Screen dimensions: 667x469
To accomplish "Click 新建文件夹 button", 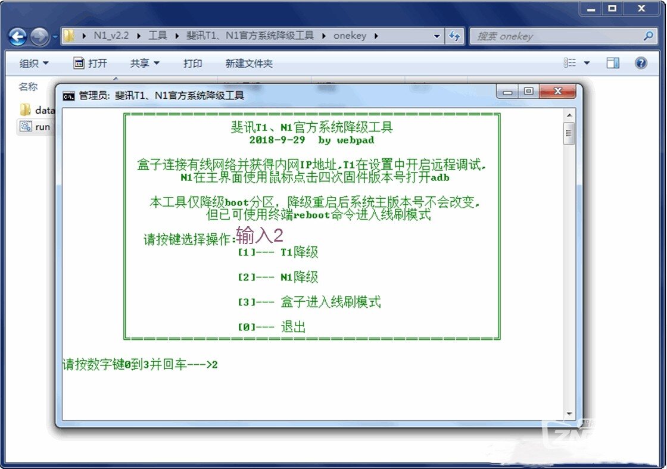I will click(249, 63).
